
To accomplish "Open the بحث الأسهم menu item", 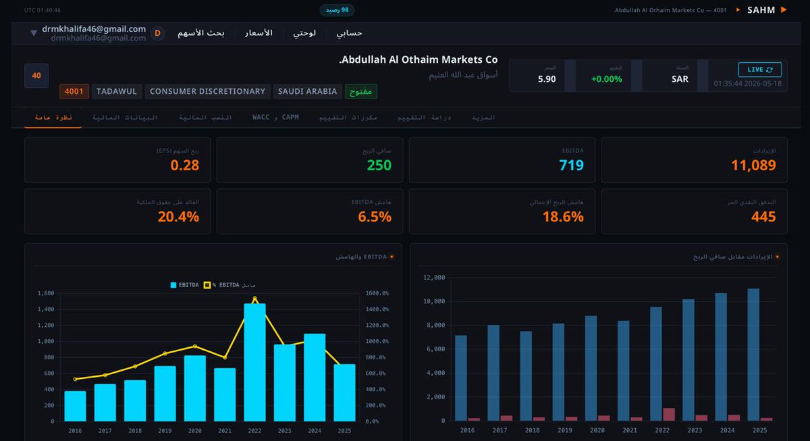I will tap(201, 32).
